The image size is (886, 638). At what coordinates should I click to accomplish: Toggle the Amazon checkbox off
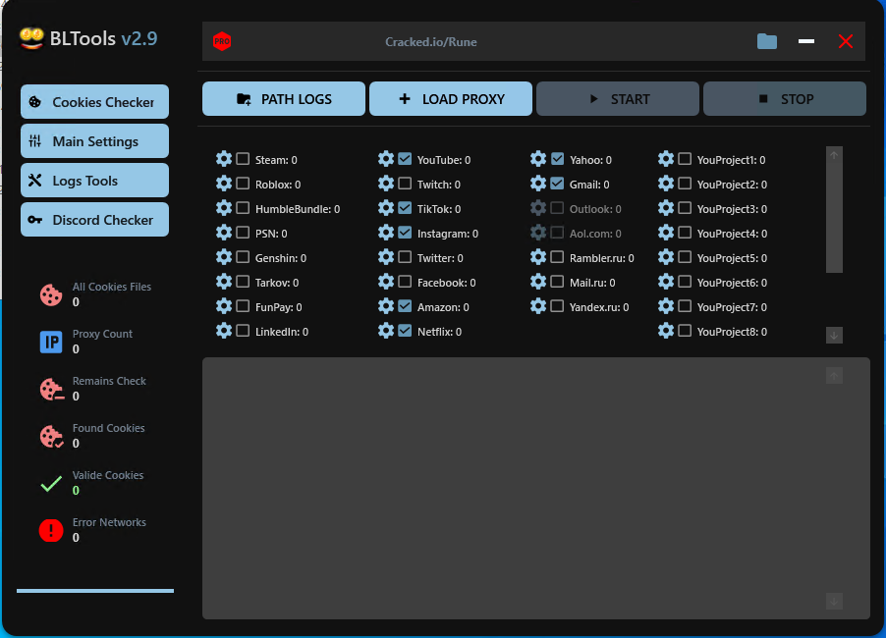(404, 306)
